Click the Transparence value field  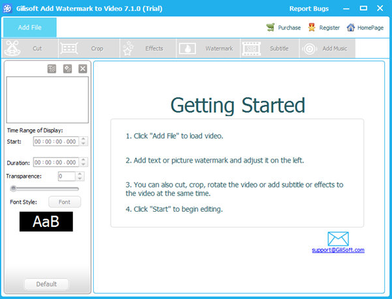66,176
